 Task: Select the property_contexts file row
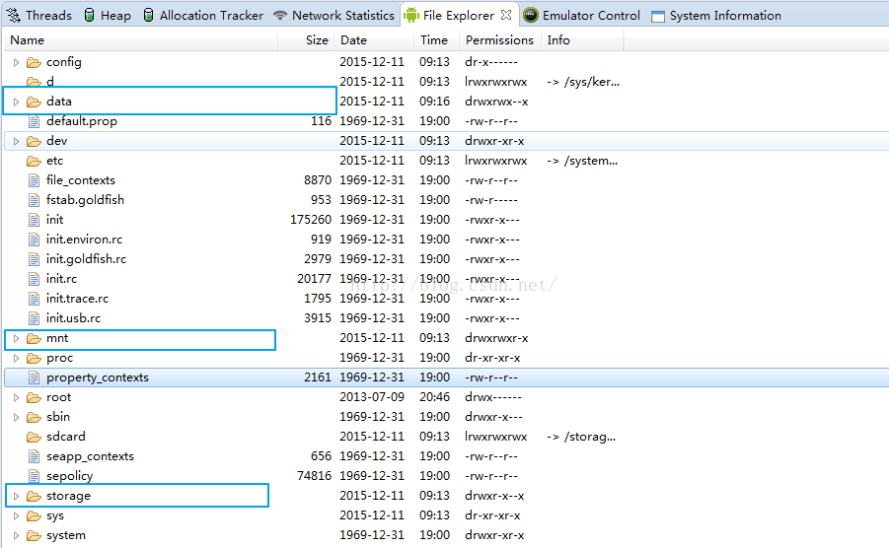[97, 377]
